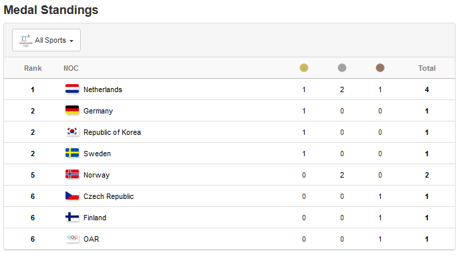Viewport: 463px width, 259px height.
Task: Open the All Sports dropdown
Action: tap(46, 40)
